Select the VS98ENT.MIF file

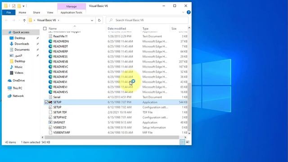click(61, 132)
